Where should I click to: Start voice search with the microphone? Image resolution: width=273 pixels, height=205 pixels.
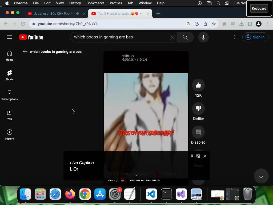(203, 37)
